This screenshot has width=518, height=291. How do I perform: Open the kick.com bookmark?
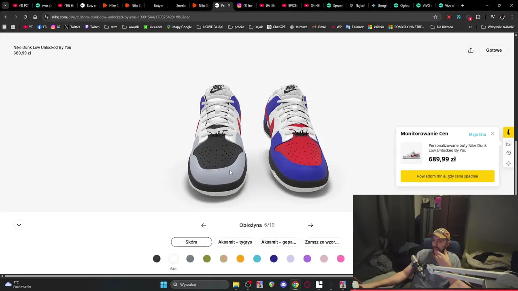click(x=153, y=27)
